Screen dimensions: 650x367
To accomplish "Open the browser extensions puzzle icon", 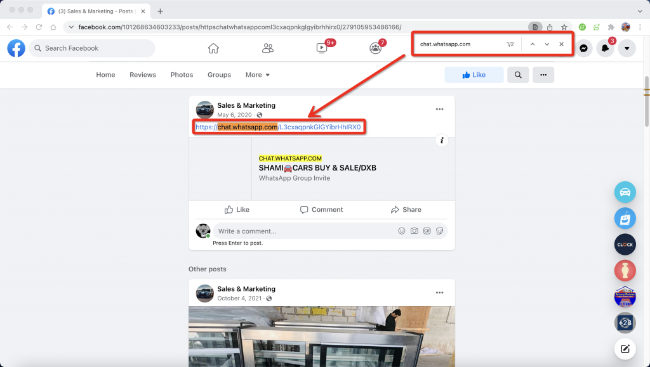I will pyautogui.click(x=611, y=27).
